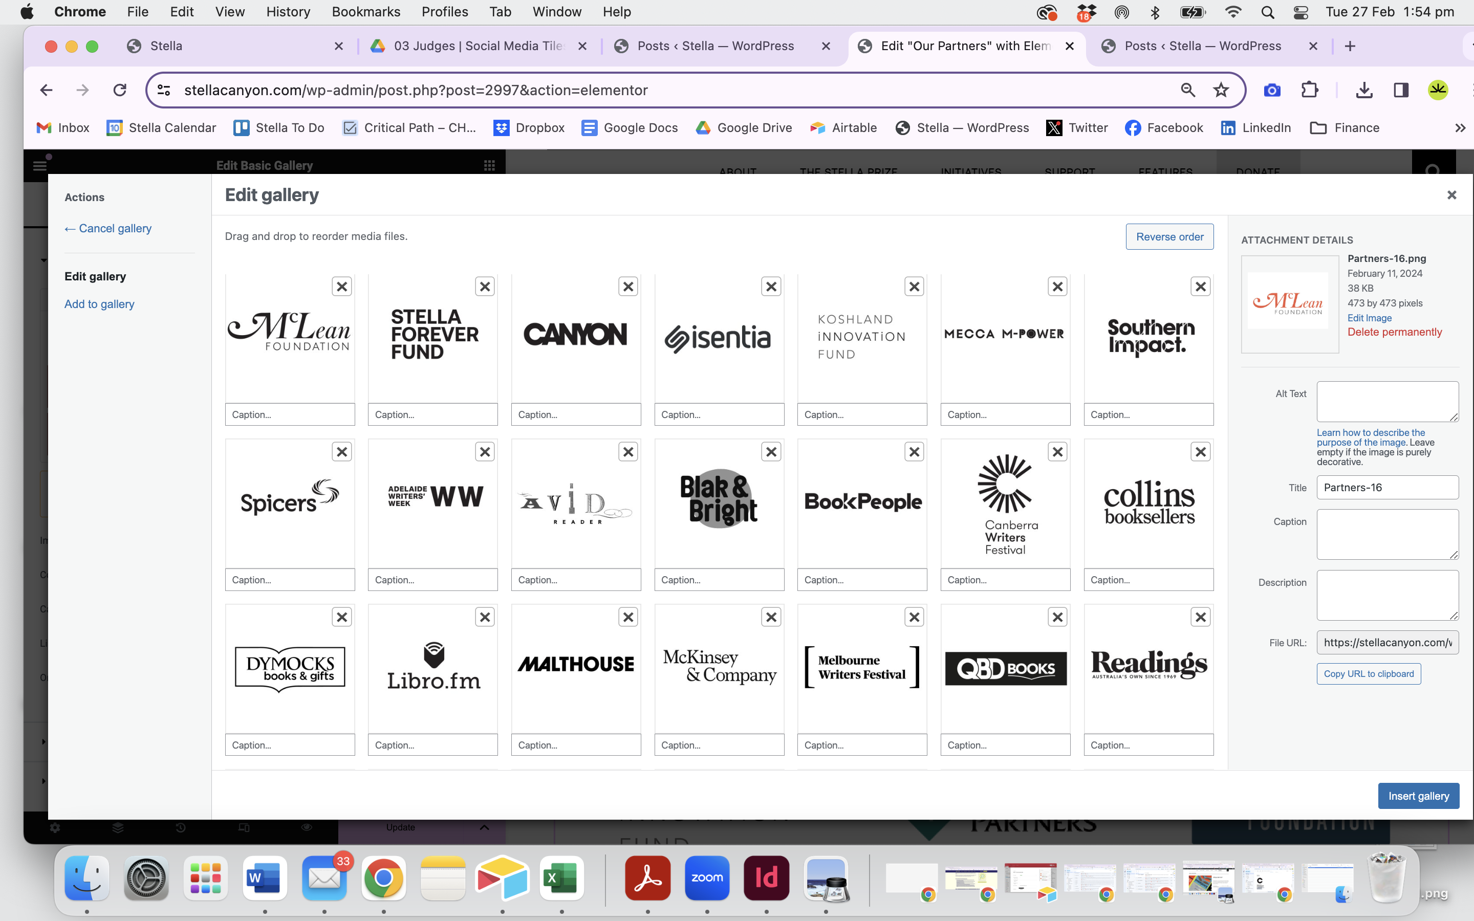Click Add to gallery link
The image size is (1474, 921).
[x=99, y=304]
